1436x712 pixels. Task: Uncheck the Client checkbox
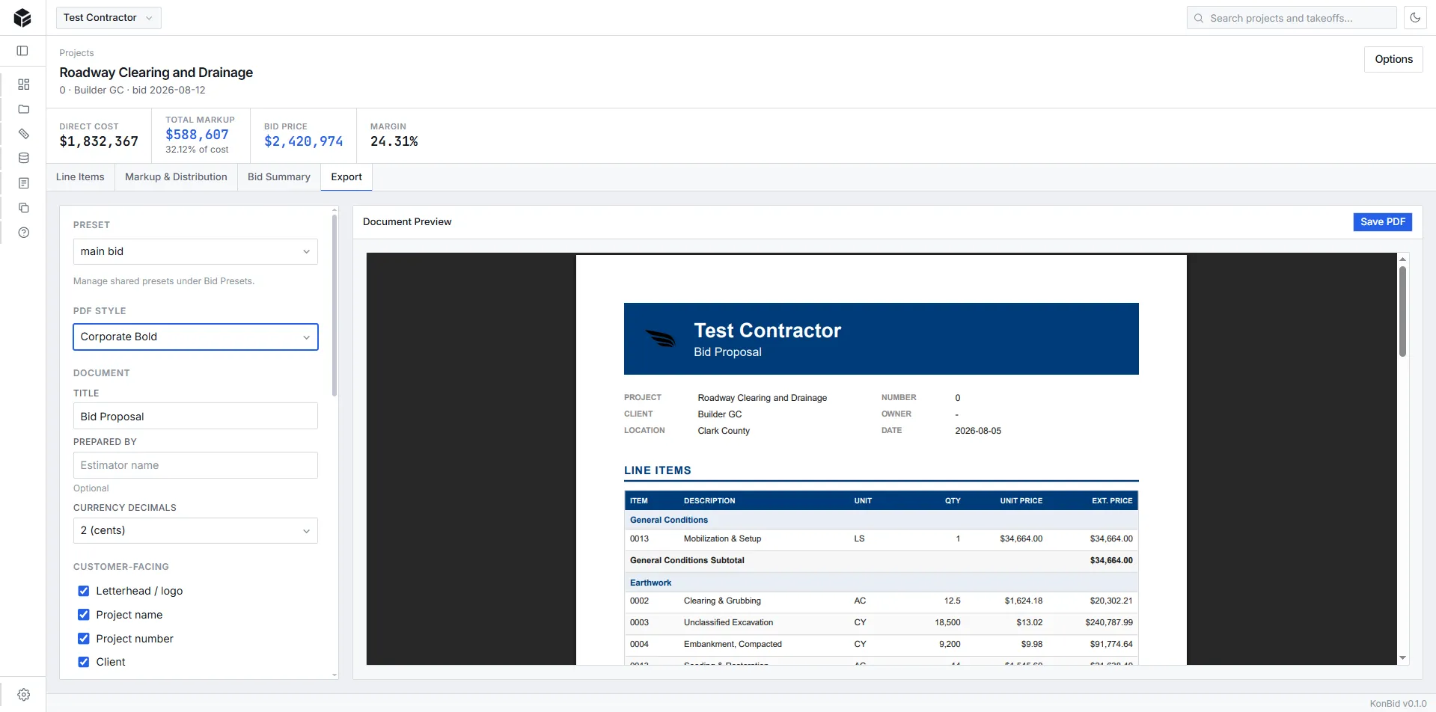click(84, 662)
